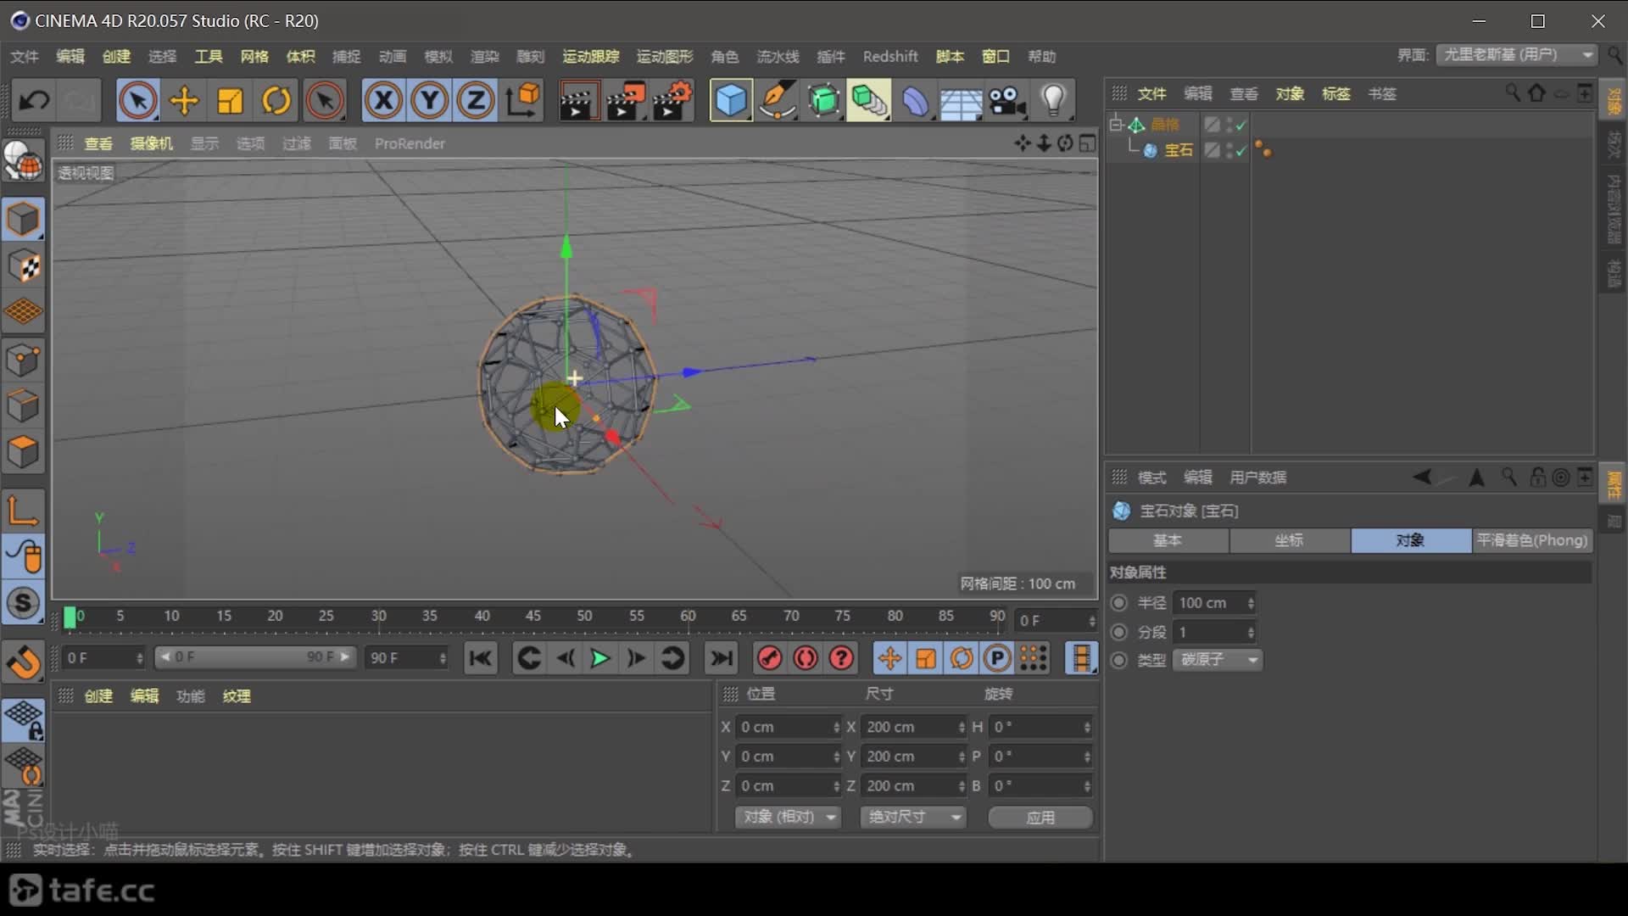Open the 运动图形 menu
This screenshot has width=1628, height=916.
point(665,56)
